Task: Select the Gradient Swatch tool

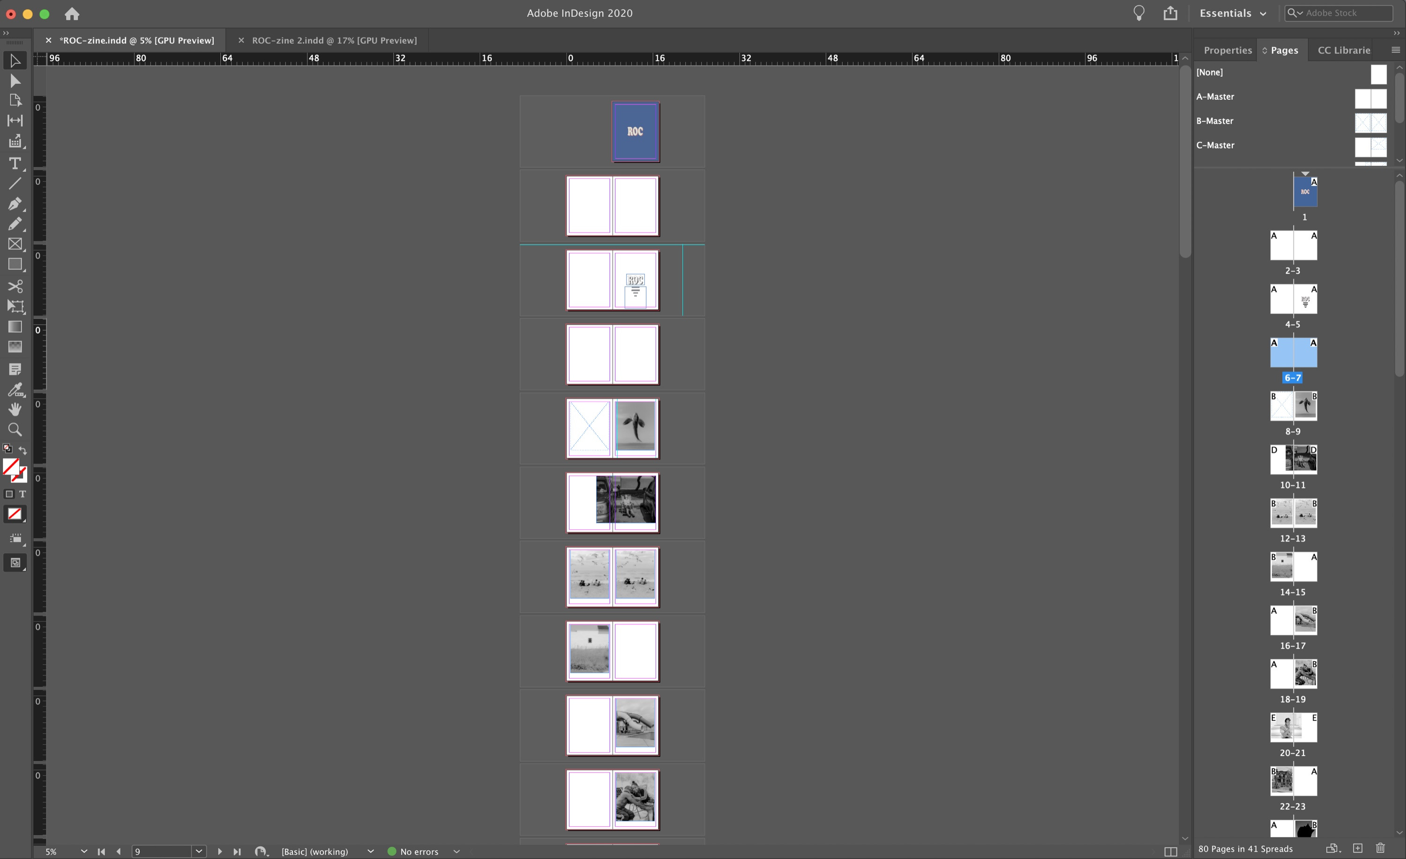Action: (x=15, y=327)
